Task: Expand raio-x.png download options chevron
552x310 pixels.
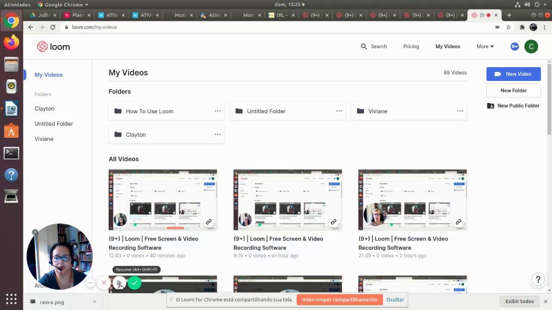Action: point(94,302)
